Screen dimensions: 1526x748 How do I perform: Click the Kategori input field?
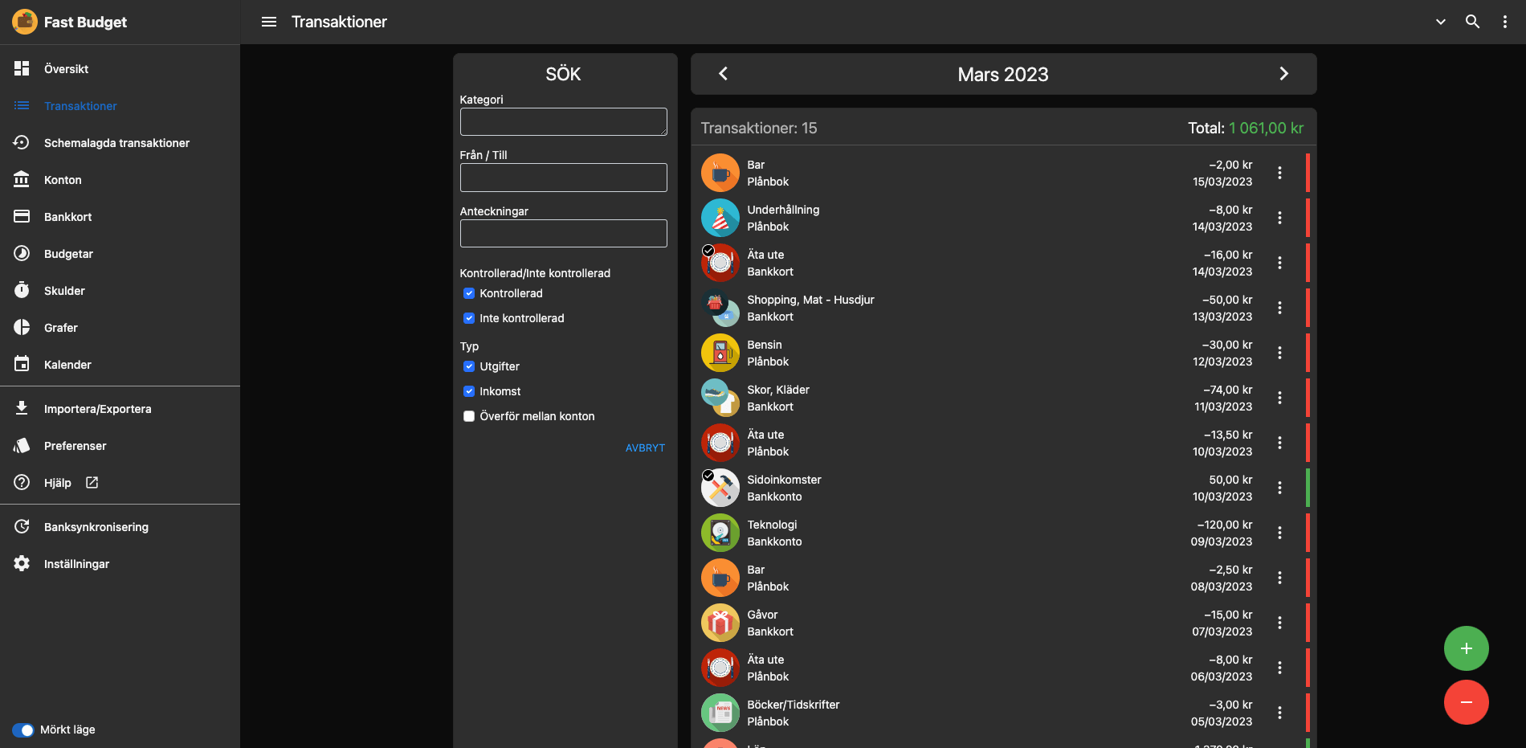tap(563, 121)
